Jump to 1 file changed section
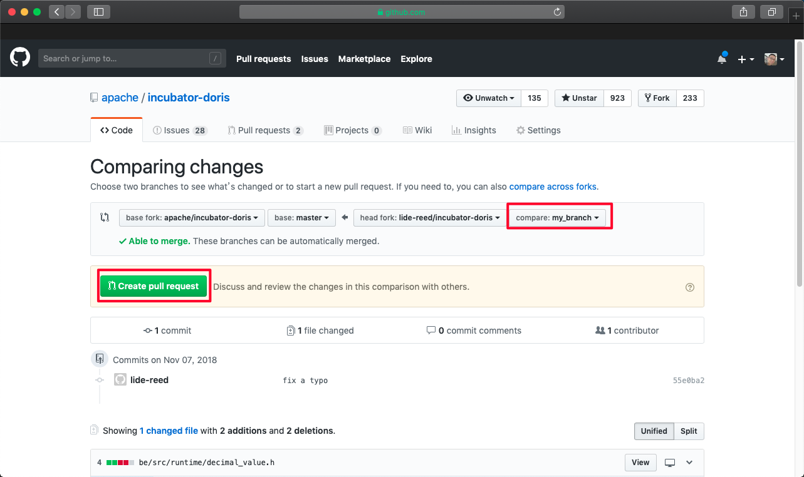The height and width of the screenshot is (477, 804). (320, 331)
